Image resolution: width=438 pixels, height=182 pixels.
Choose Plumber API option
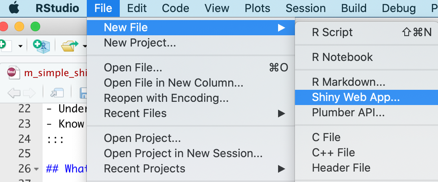(x=348, y=113)
